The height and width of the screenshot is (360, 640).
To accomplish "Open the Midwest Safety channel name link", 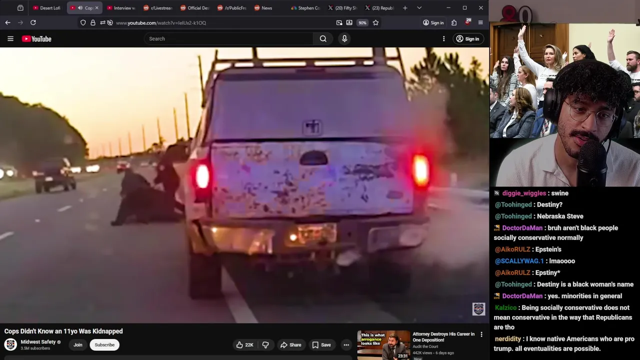I will (38, 342).
